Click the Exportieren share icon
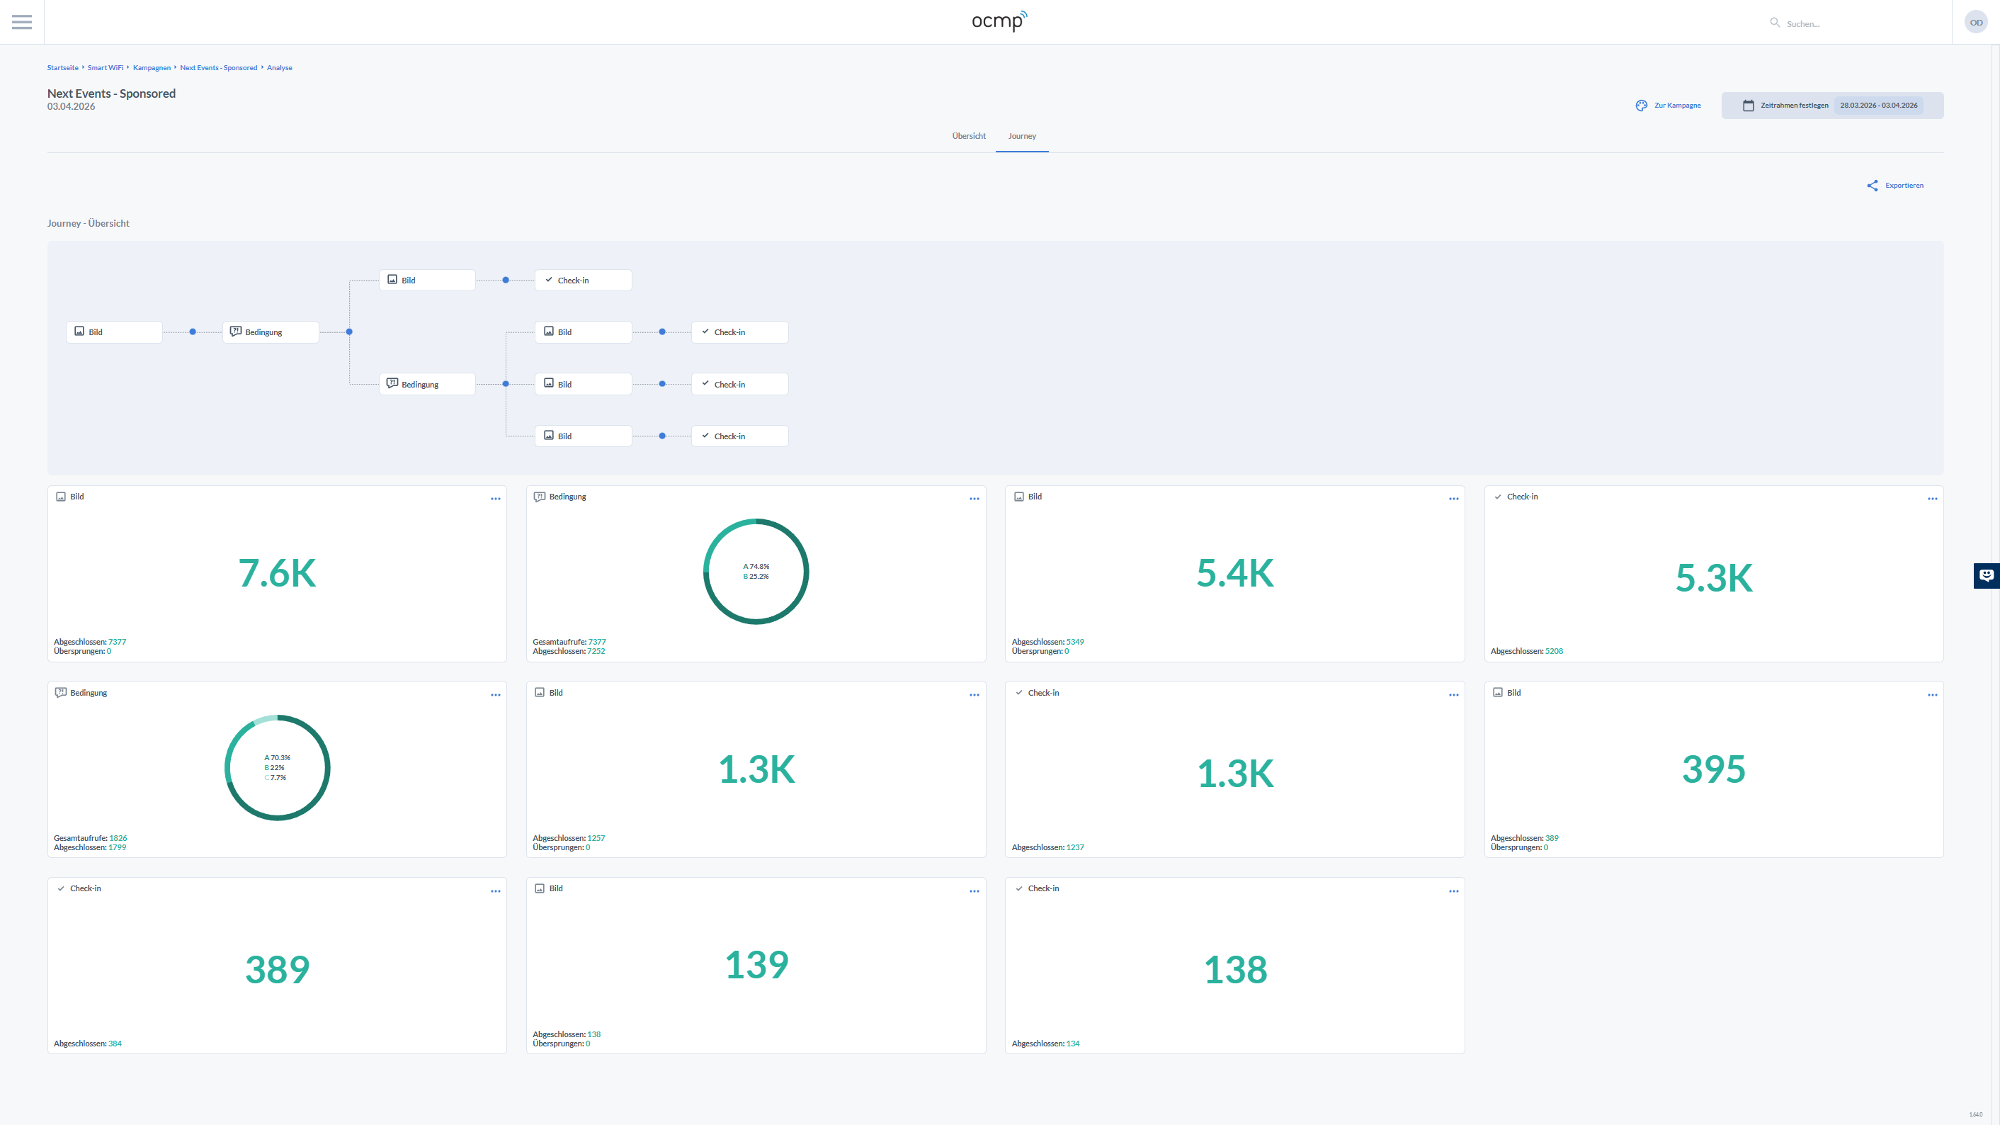The image size is (2000, 1125). tap(1872, 186)
